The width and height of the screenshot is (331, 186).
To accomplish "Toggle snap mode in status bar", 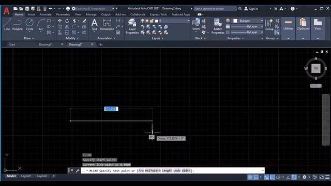I will click(x=256, y=177).
